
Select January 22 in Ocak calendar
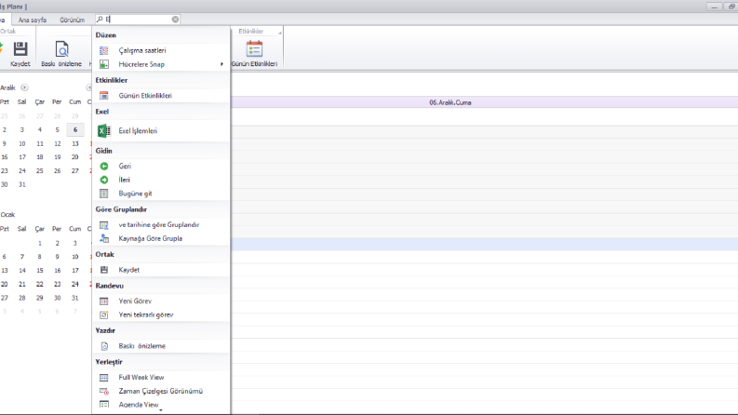tap(39, 284)
